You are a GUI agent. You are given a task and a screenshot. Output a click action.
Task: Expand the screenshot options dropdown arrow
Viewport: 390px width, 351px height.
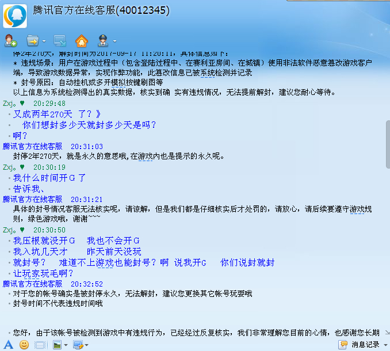click(86, 345)
